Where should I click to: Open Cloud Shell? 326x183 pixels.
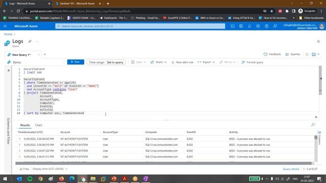point(232,26)
